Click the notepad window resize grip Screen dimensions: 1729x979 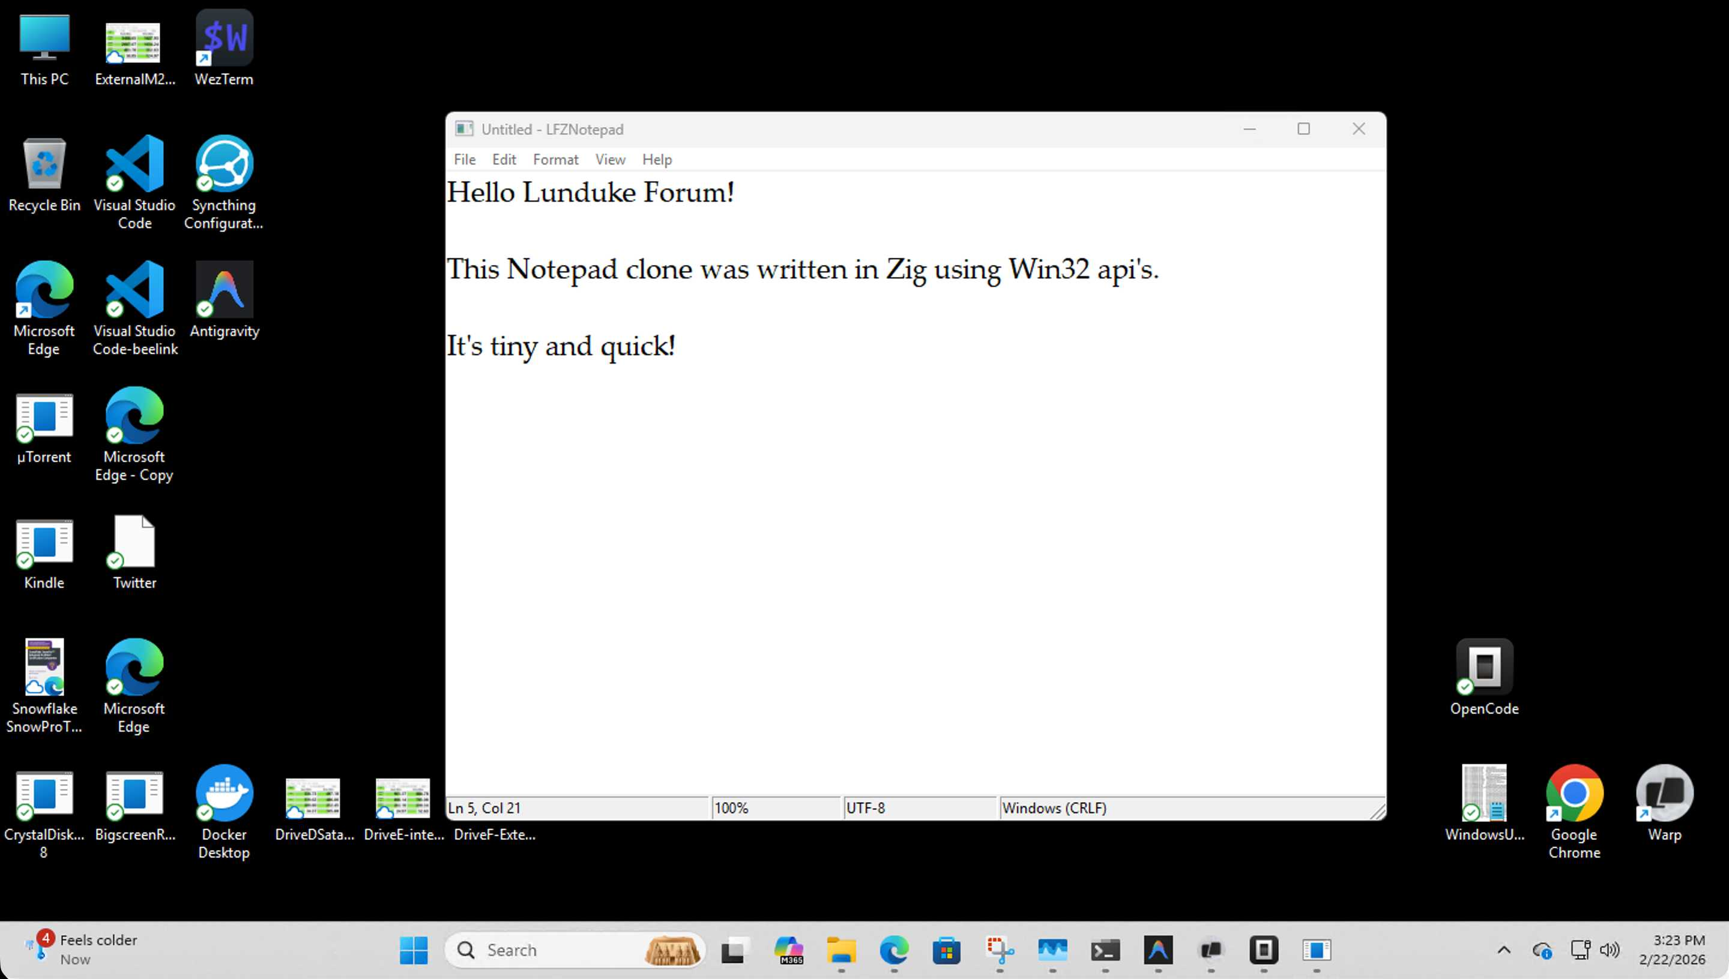pyautogui.click(x=1378, y=813)
